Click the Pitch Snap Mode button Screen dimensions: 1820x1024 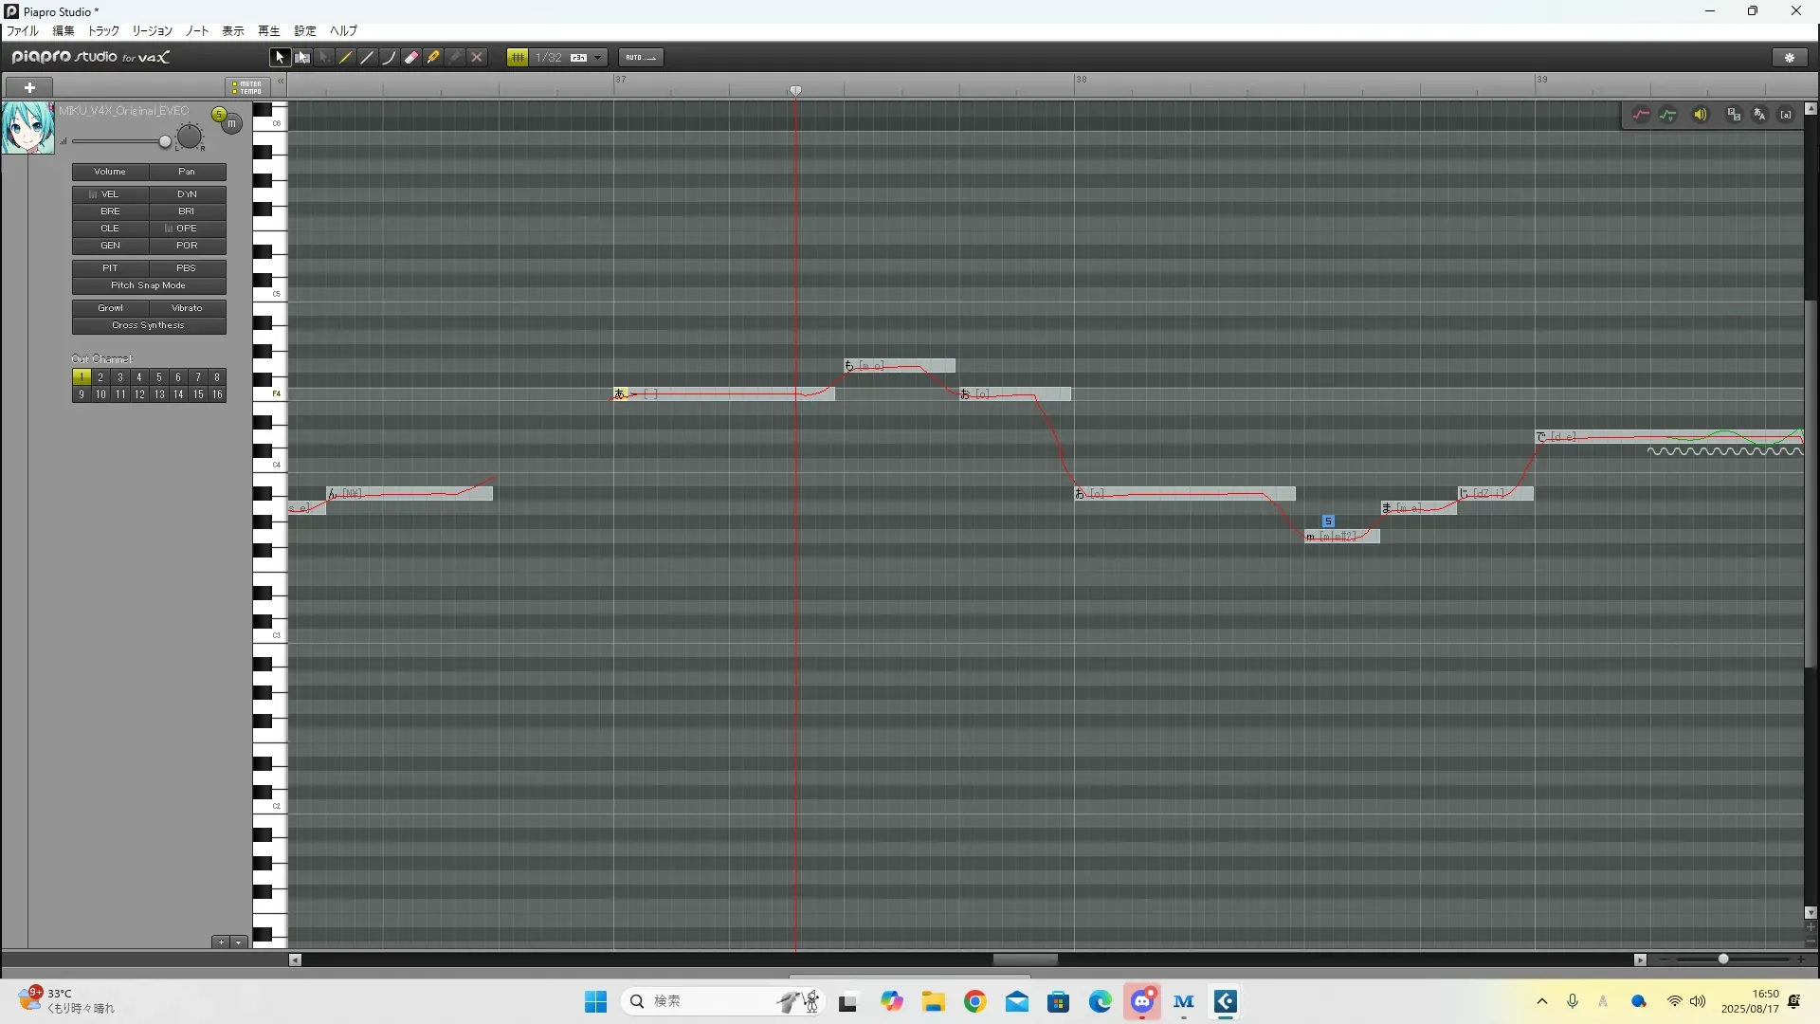(x=149, y=285)
